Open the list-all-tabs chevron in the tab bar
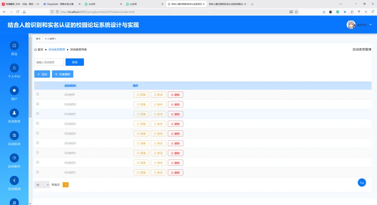Image resolution: width=377 pixels, height=205 pixels. pyautogui.click(x=340, y=4)
